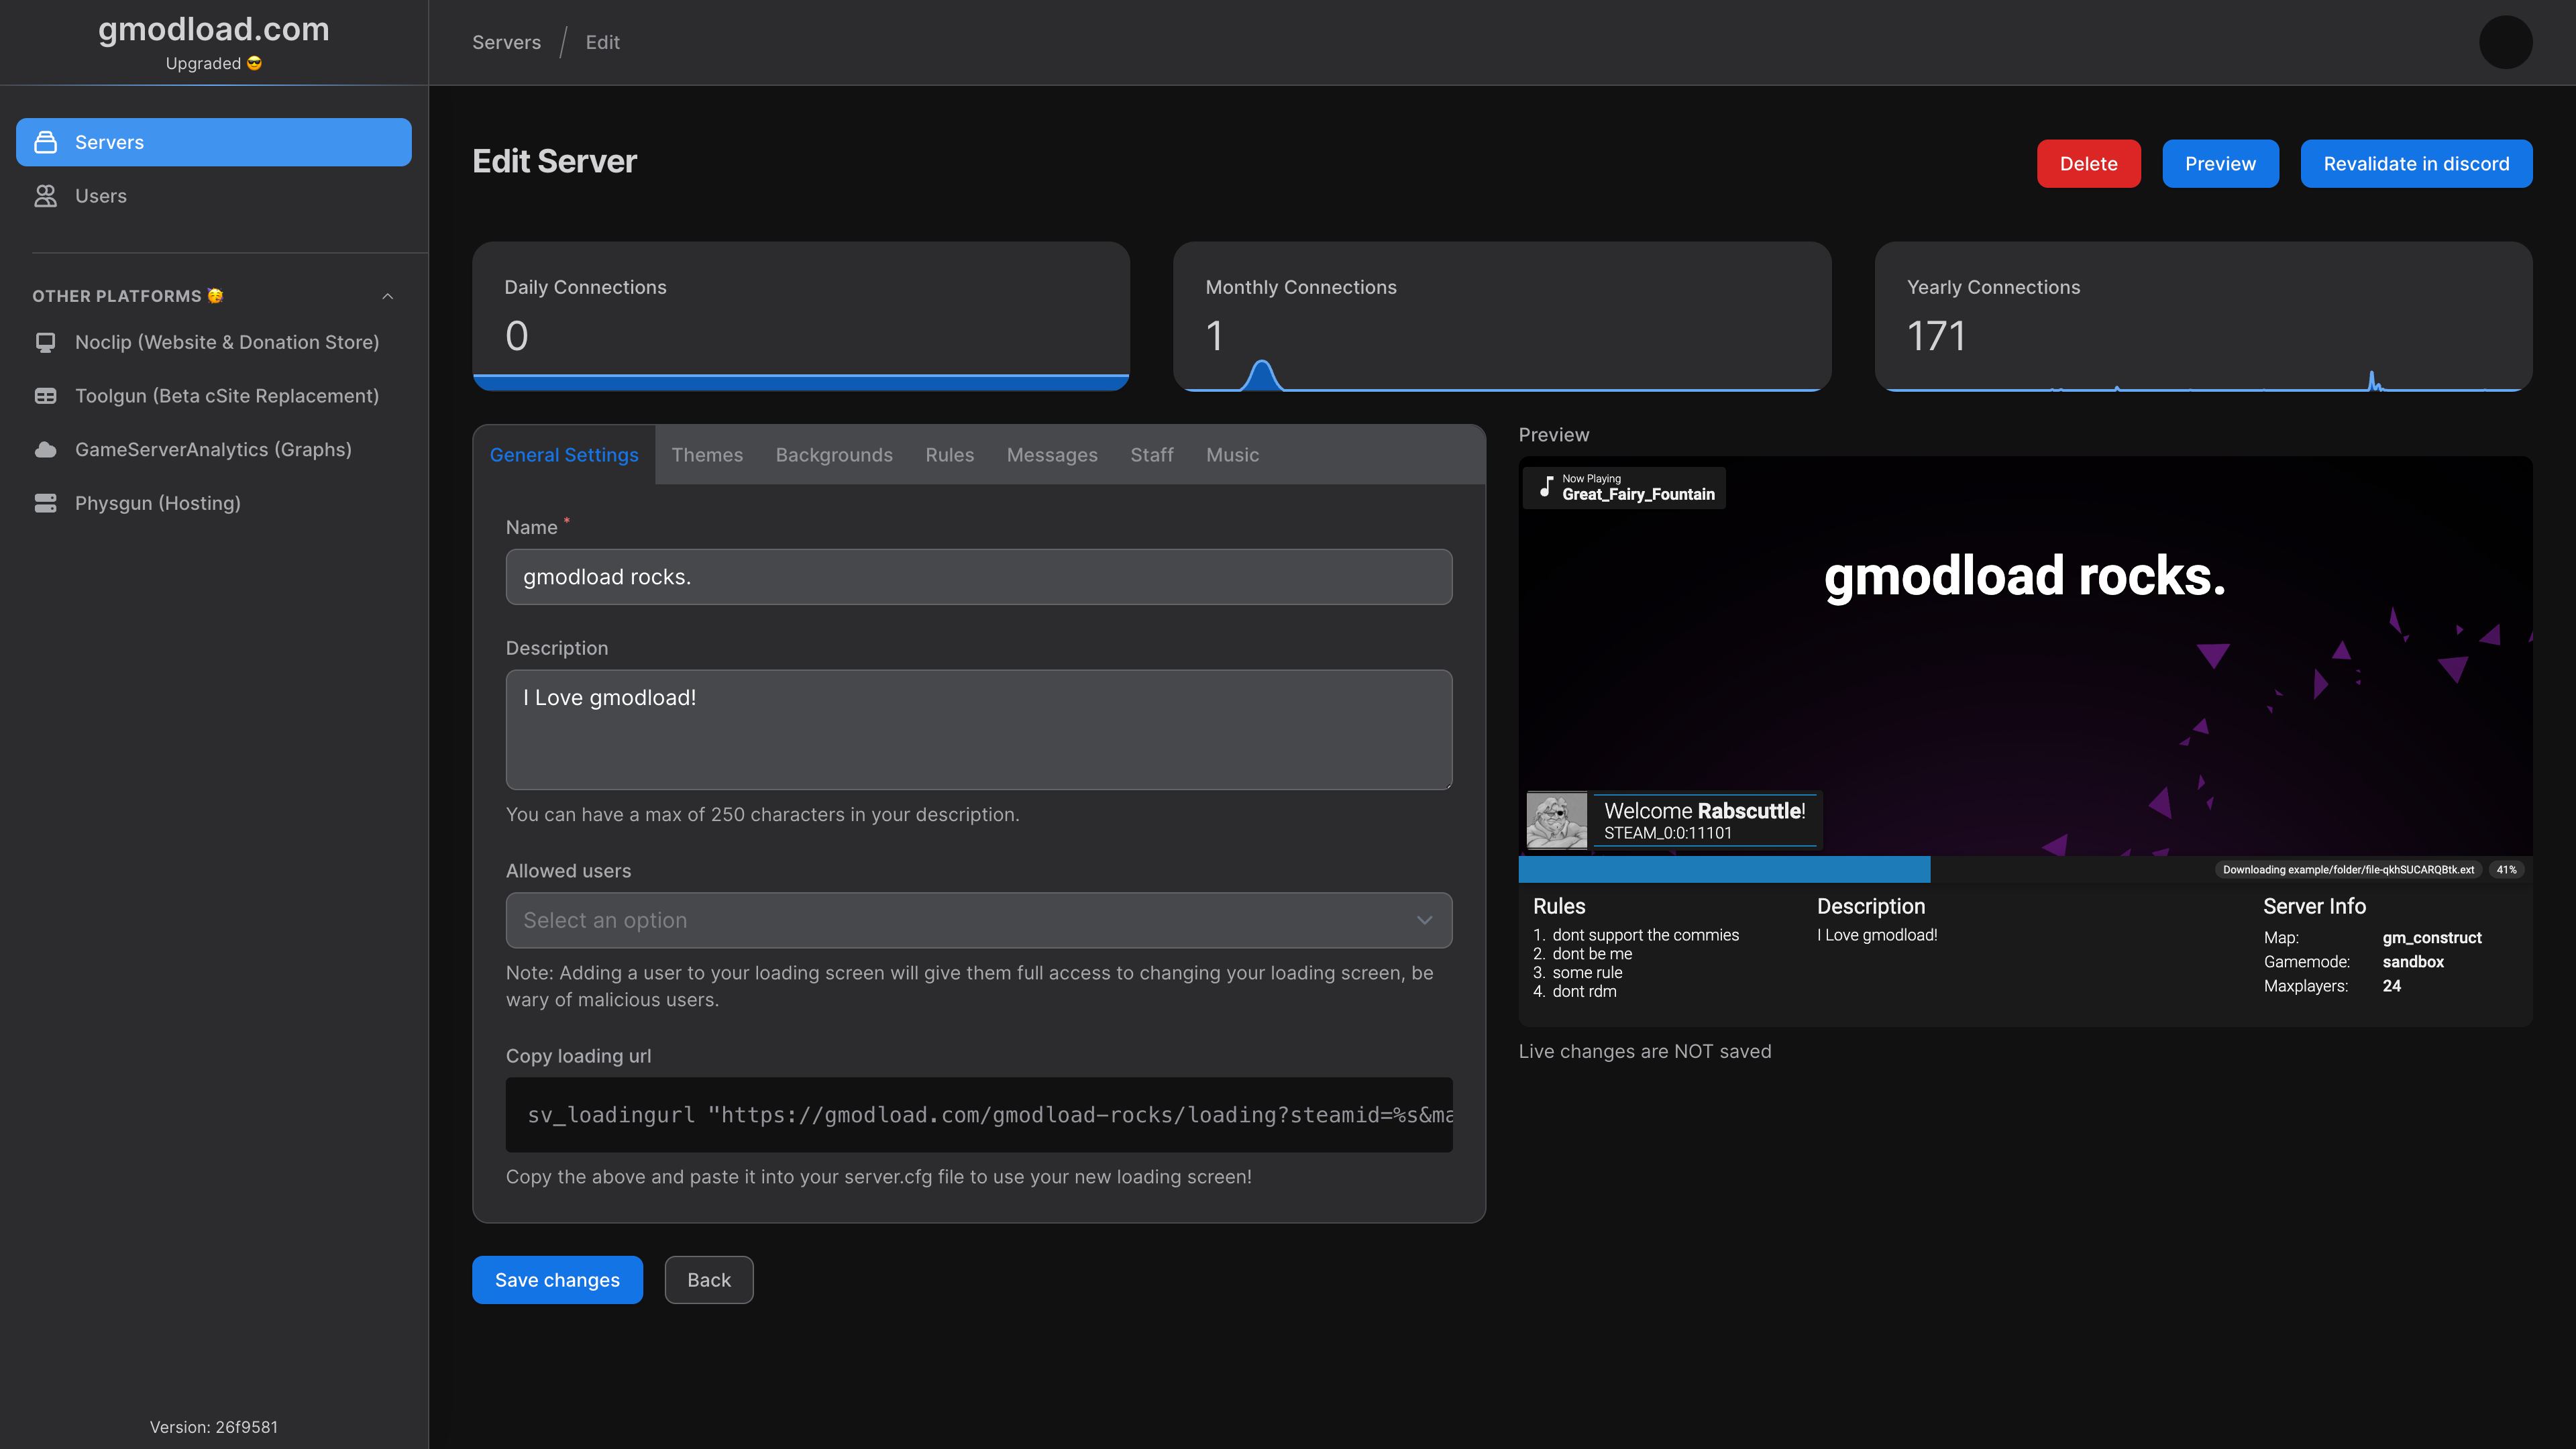Click Revalidate in discord button
Image resolution: width=2576 pixels, height=1449 pixels.
pos(2416,164)
